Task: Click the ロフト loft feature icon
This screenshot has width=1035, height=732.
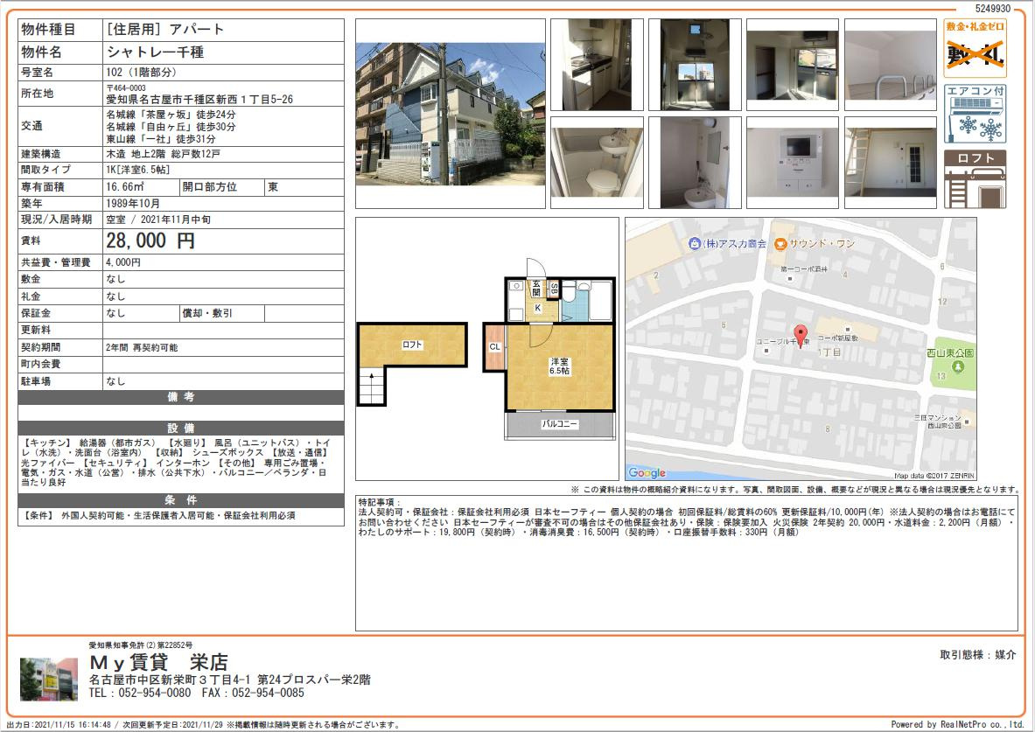Action: pos(975,179)
